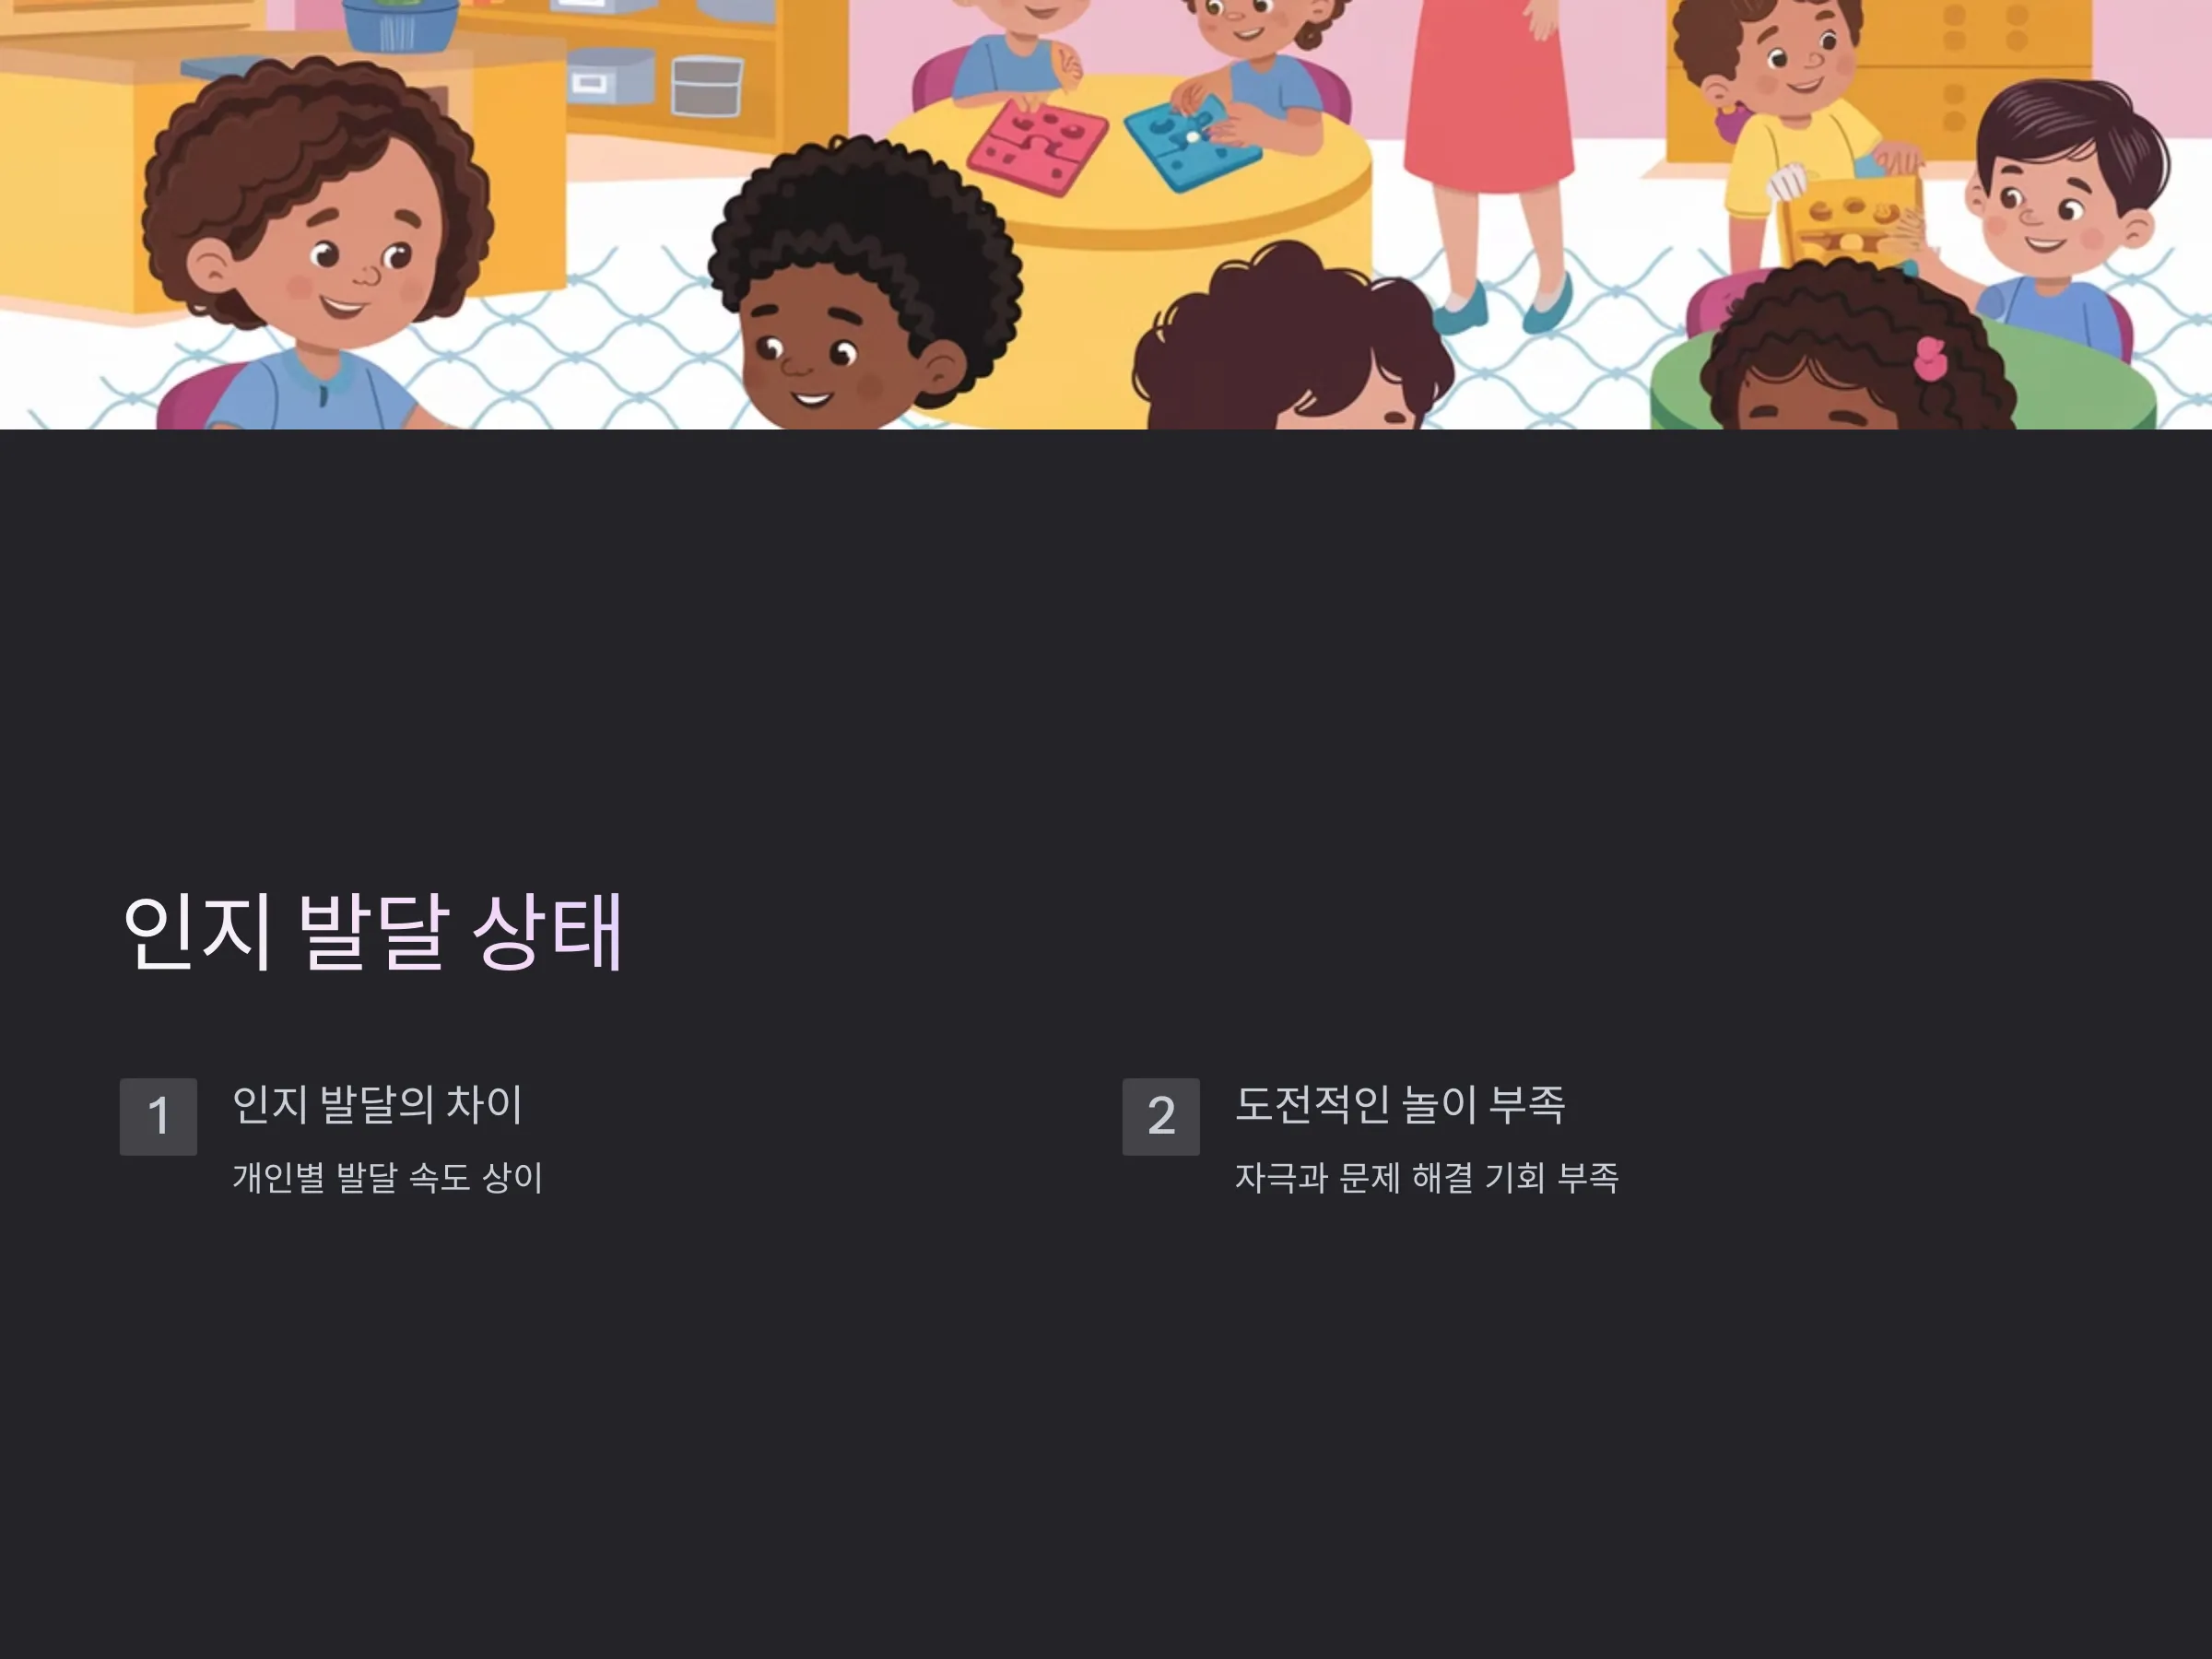Click the heading 도전적인 놀이 부족
2212x1659 pixels.
pyautogui.click(x=1400, y=1104)
